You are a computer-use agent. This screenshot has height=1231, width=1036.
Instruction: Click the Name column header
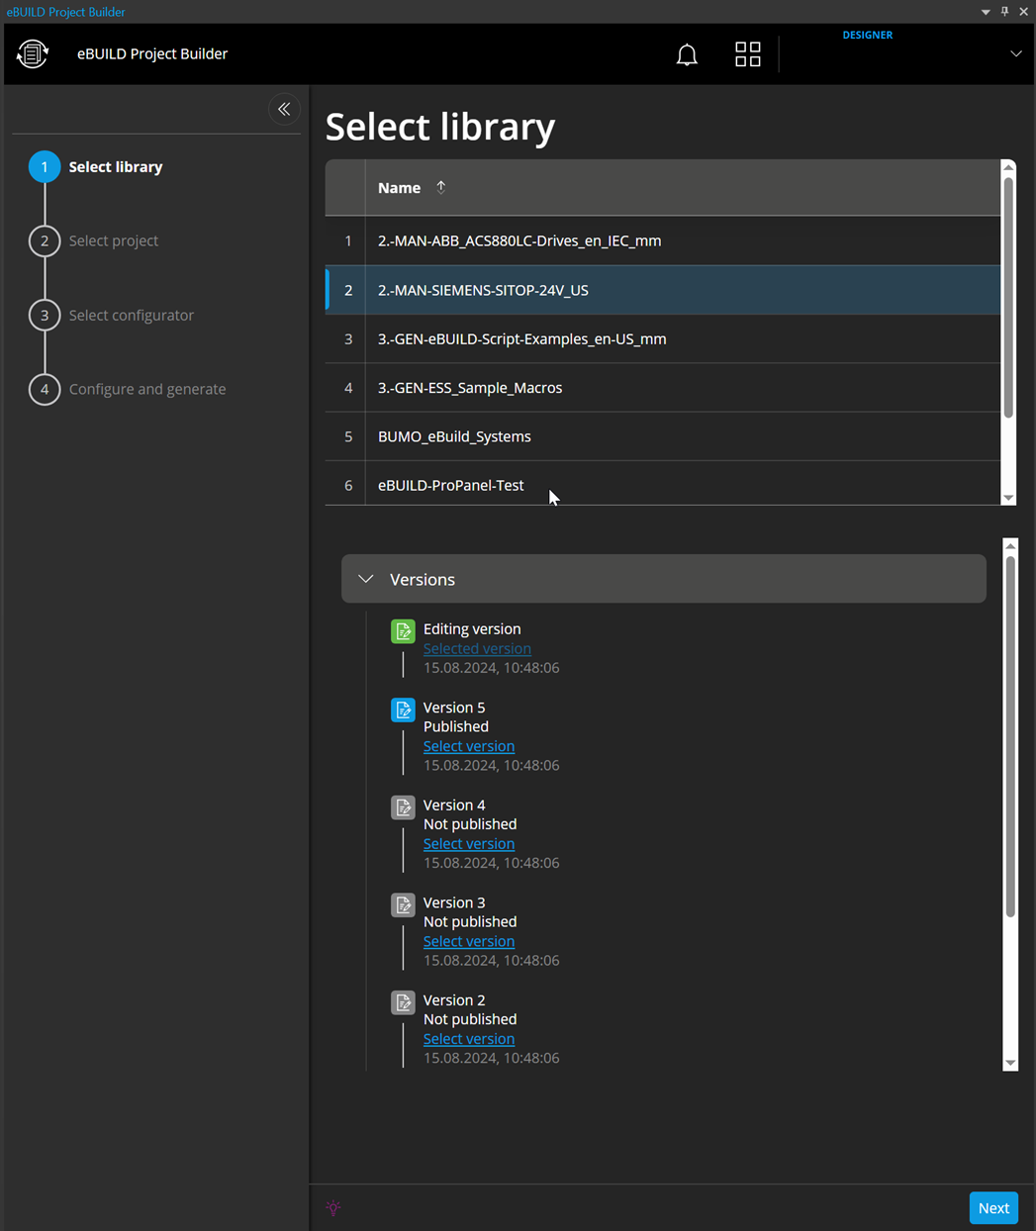click(x=399, y=187)
